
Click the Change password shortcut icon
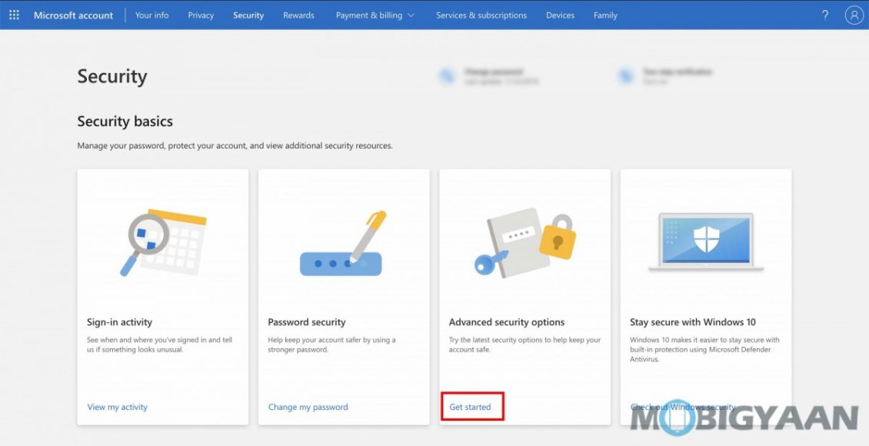pos(448,75)
